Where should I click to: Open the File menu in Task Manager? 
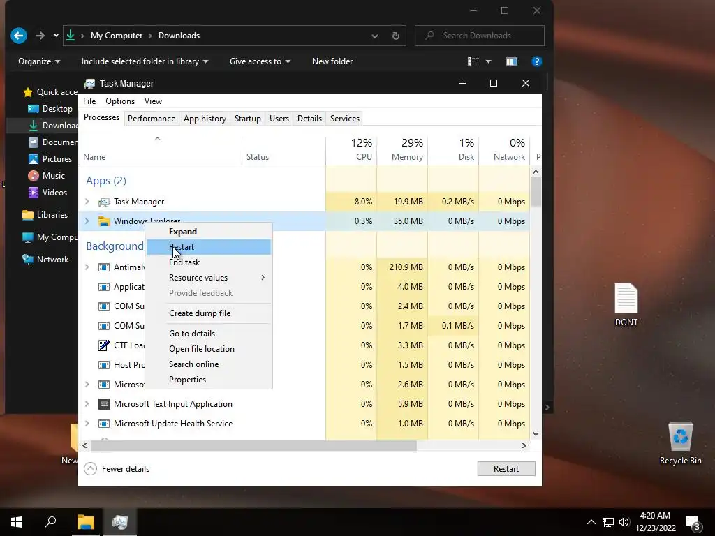tap(89, 101)
